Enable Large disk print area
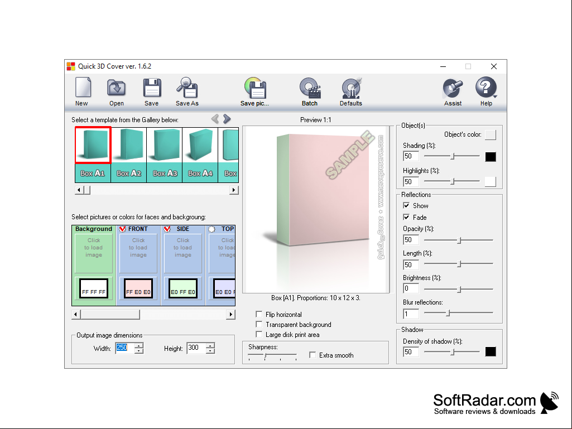The width and height of the screenshot is (572, 429). [259, 334]
